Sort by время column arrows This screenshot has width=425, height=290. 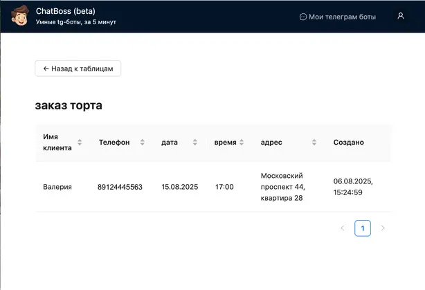242,143
